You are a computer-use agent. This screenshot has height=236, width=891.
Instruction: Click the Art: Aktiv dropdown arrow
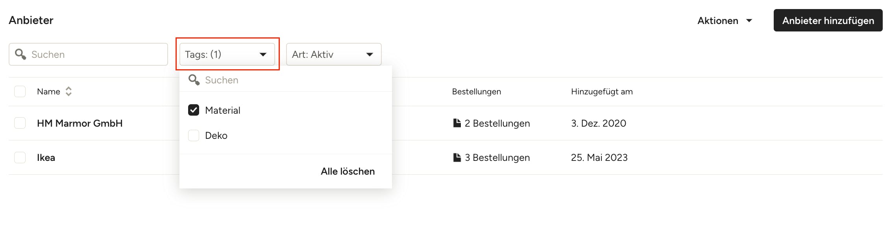click(x=370, y=54)
